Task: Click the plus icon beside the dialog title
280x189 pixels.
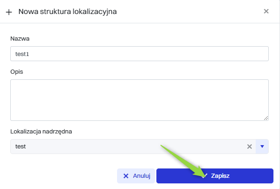Action: point(9,12)
